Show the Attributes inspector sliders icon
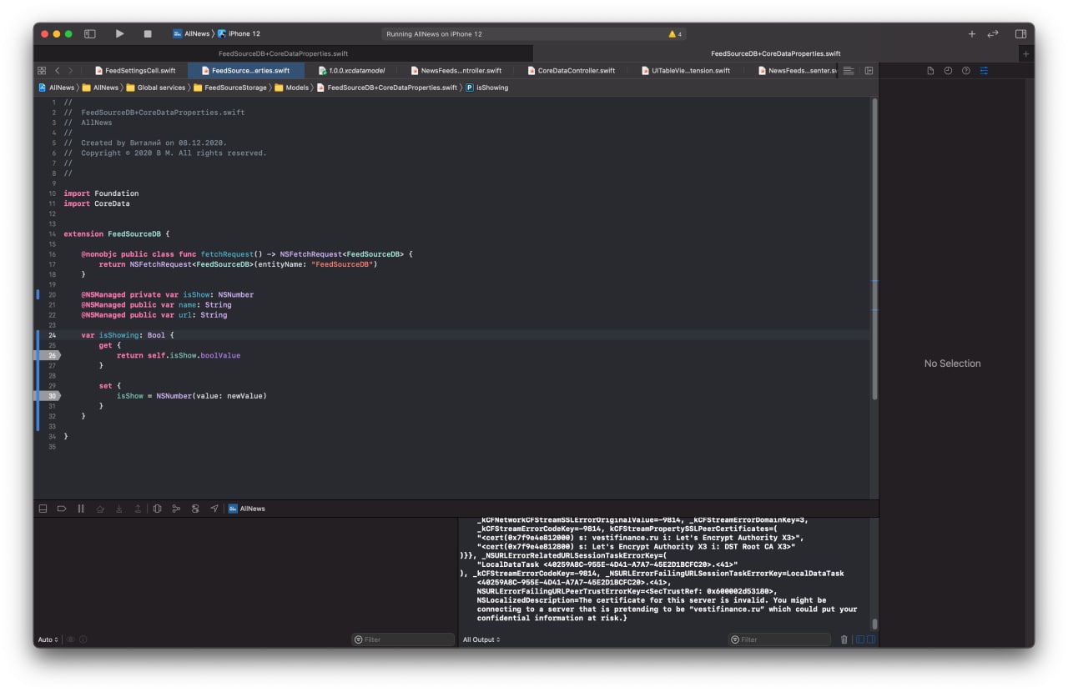 tap(984, 71)
